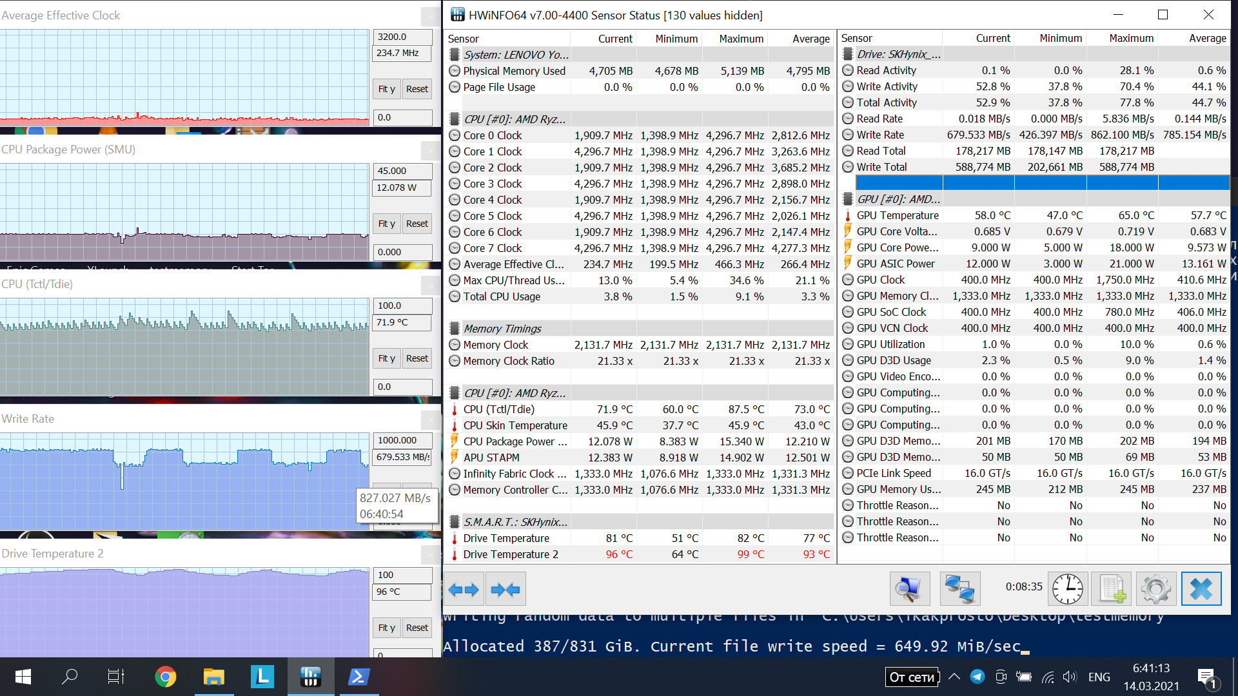This screenshot has height=696, width=1238.
Task: Click the expand columns arrows icon in HWiNFO
Action: (464, 589)
